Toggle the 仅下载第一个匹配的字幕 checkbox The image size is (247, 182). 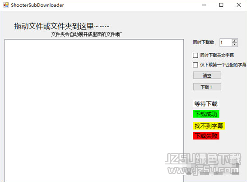click(x=196, y=65)
